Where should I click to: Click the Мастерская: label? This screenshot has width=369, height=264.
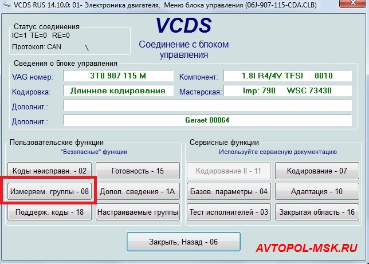coord(201,92)
